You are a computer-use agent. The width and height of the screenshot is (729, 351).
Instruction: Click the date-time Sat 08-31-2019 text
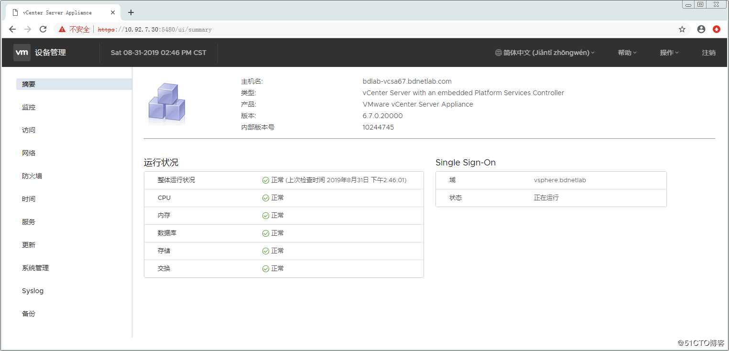[158, 53]
